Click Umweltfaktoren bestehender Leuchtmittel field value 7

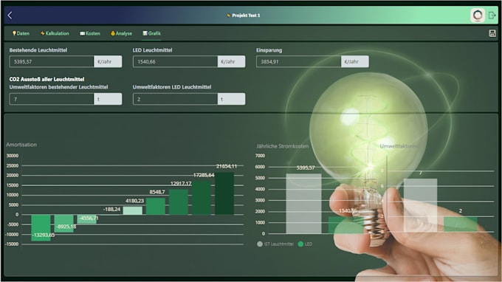pyautogui.click(x=52, y=99)
